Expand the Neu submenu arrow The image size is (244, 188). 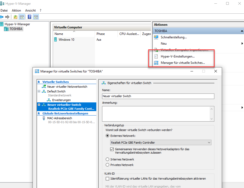242,44
